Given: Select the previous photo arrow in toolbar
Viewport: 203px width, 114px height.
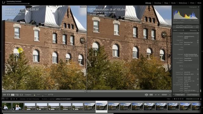Looking at the screenshot, I should tap(156, 95).
